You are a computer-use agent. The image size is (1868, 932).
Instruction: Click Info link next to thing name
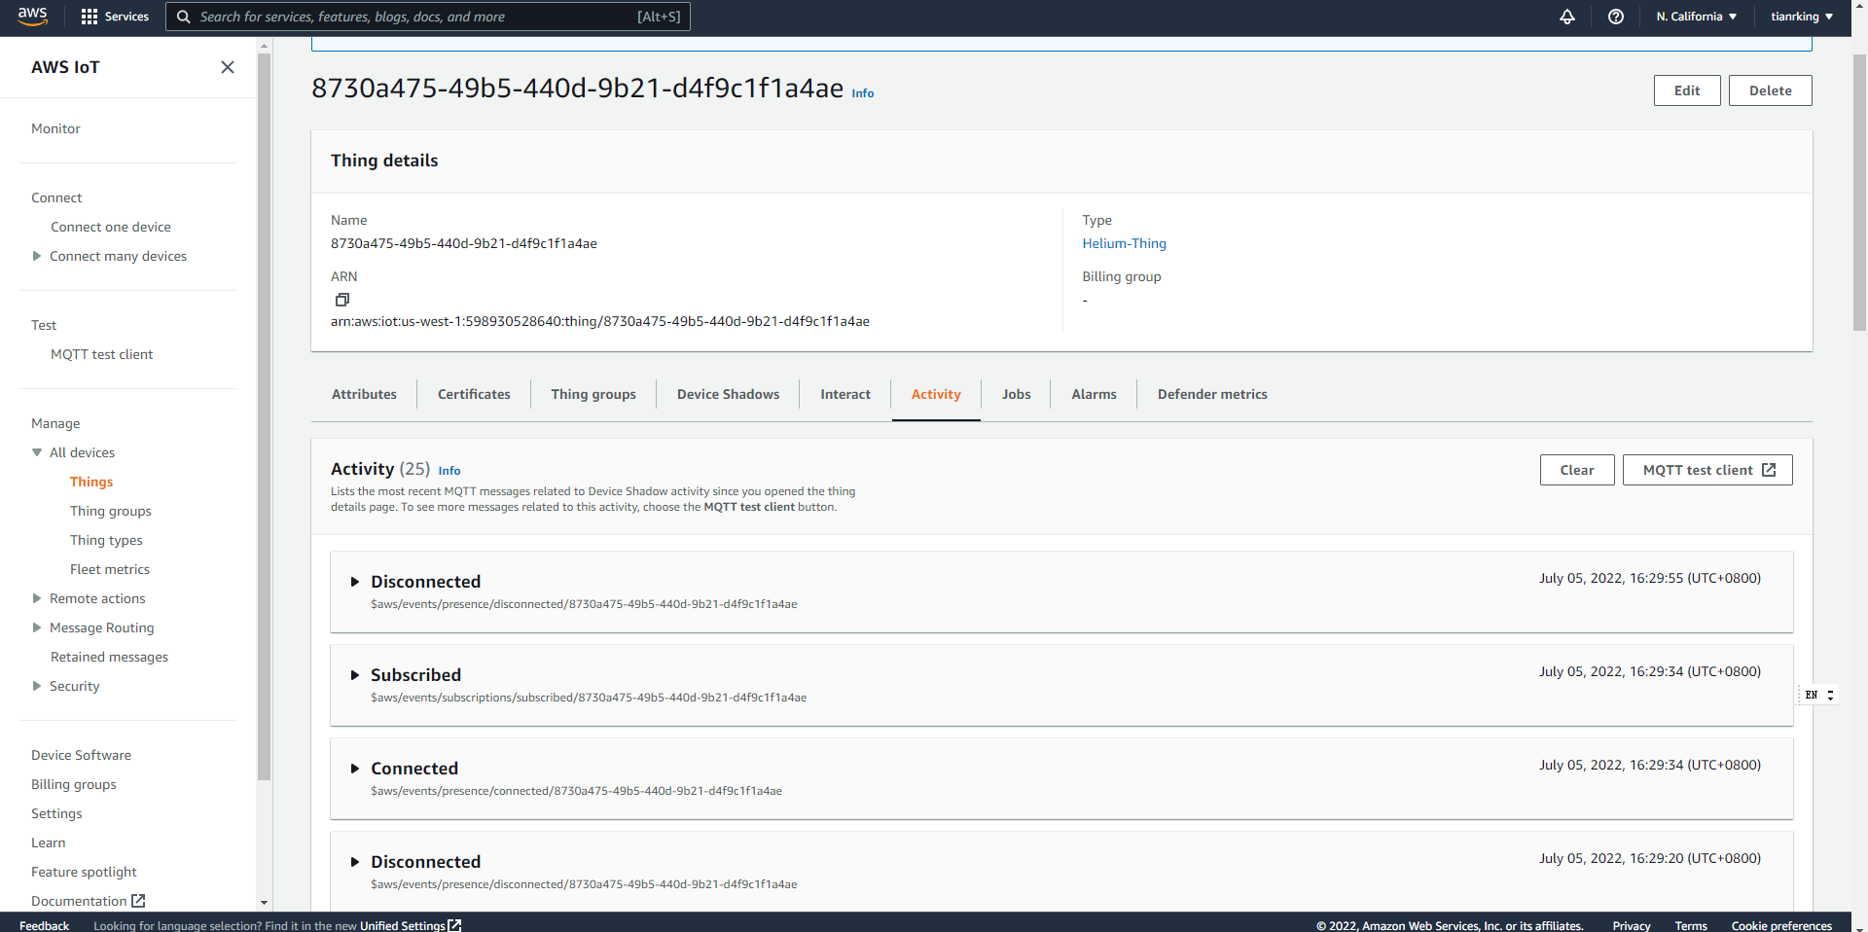(x=863, y=93)
